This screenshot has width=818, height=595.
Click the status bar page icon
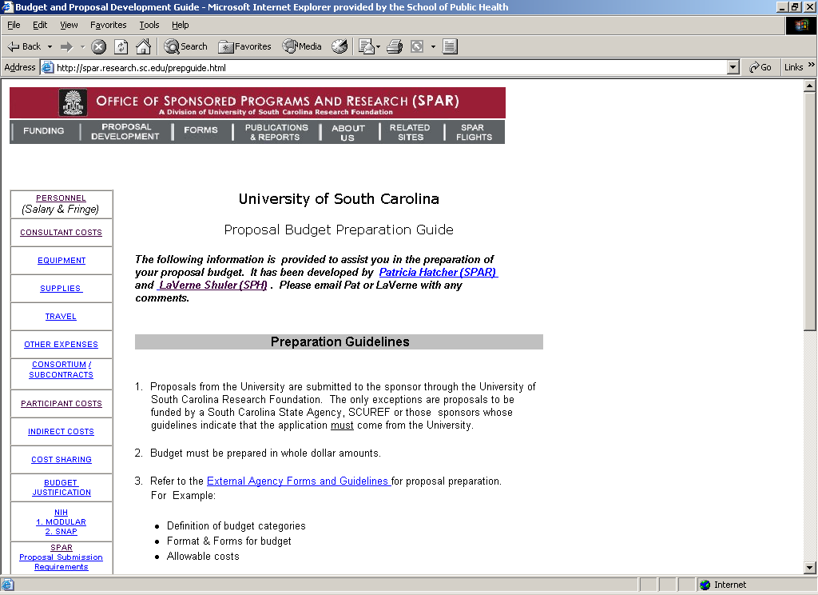pyautogui.click(x=8, y=585)
